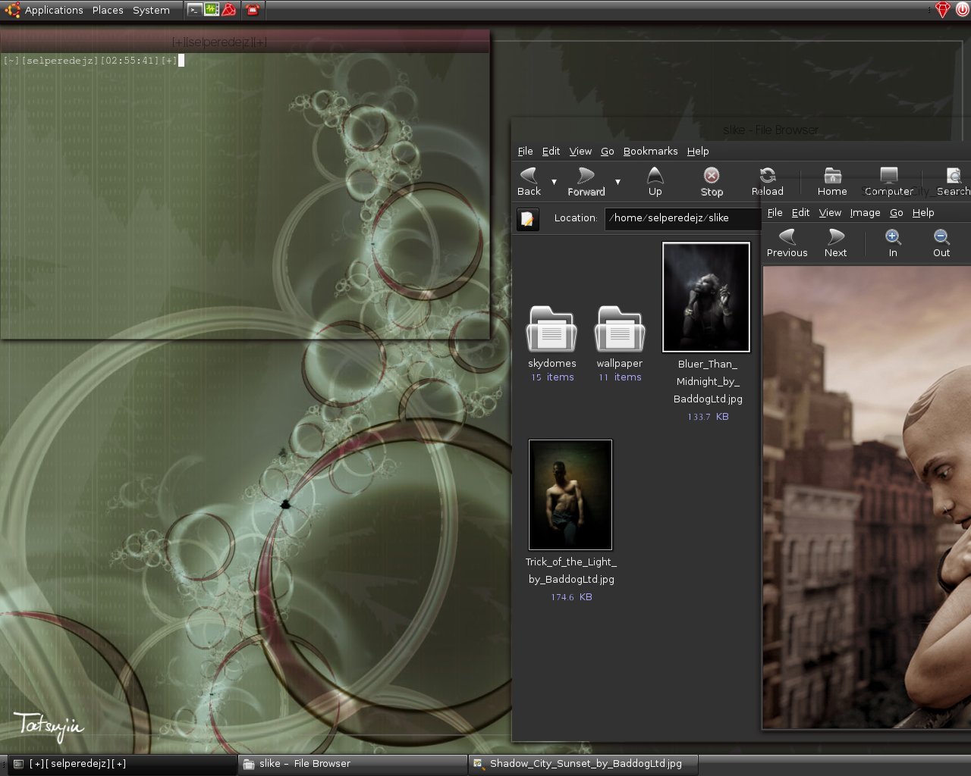This screenshot has width=971, height=776.
Task: Click the Ubuntu logo in top panel
Action: click(11, 10)
